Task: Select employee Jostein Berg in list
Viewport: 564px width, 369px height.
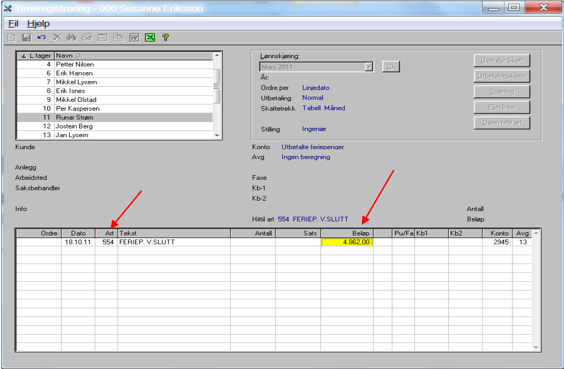Action: click(115, 126)
